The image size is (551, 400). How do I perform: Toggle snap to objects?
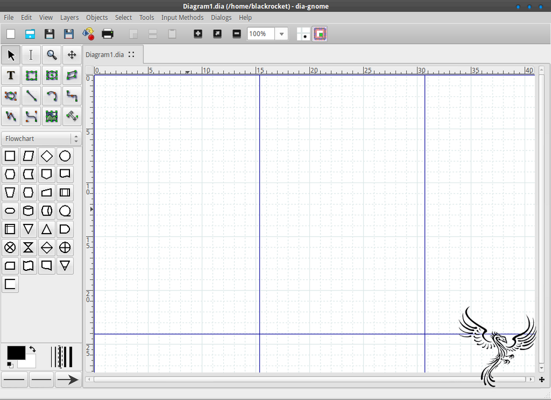coord(320,34)
